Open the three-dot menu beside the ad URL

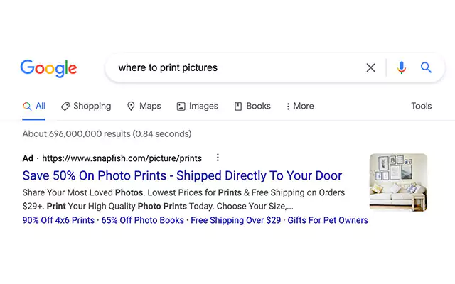coord(218,158)
